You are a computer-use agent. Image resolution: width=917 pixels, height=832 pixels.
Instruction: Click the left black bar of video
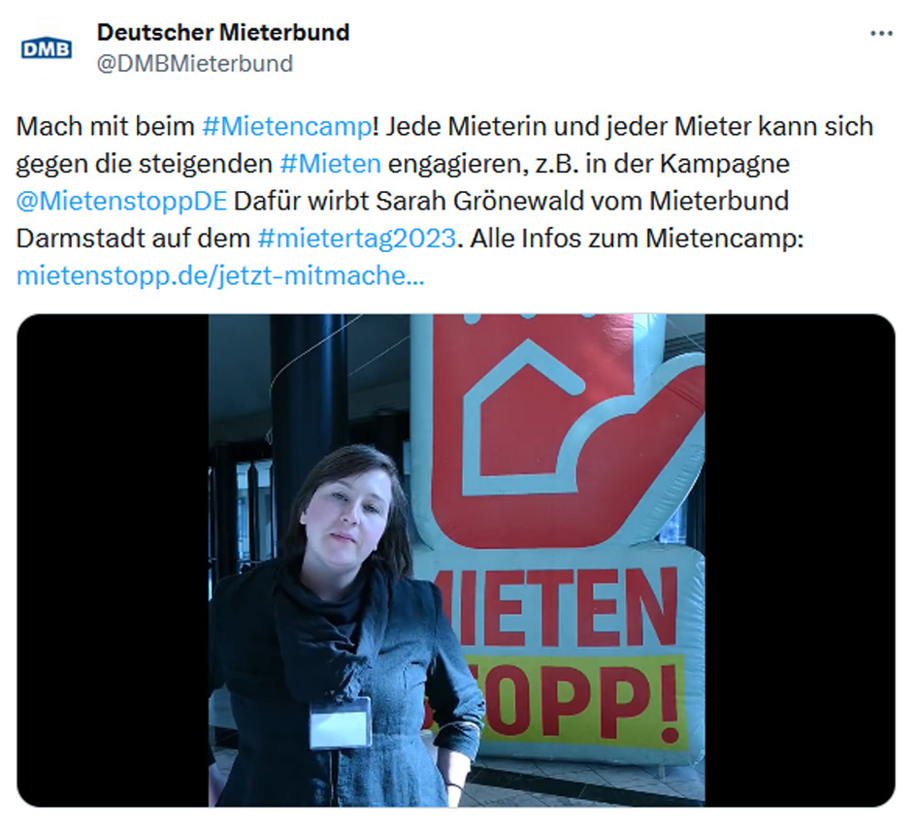pos(113,560)
